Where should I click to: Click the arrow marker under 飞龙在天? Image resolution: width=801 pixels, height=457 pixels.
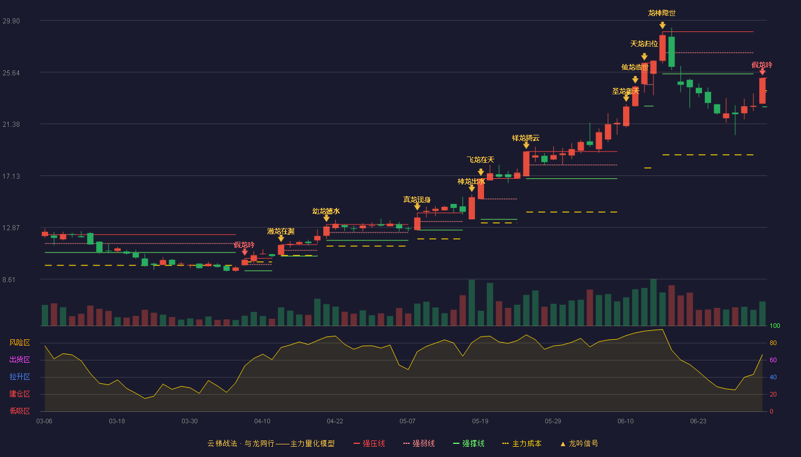tap(481, 172)
